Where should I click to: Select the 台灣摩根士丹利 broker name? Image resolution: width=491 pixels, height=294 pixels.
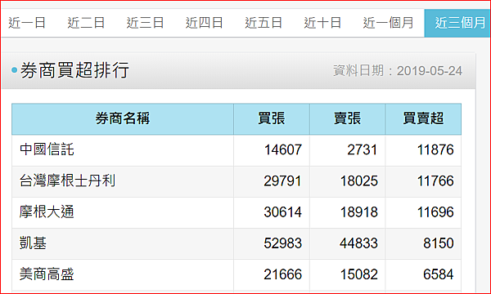[x=67, y=181]
